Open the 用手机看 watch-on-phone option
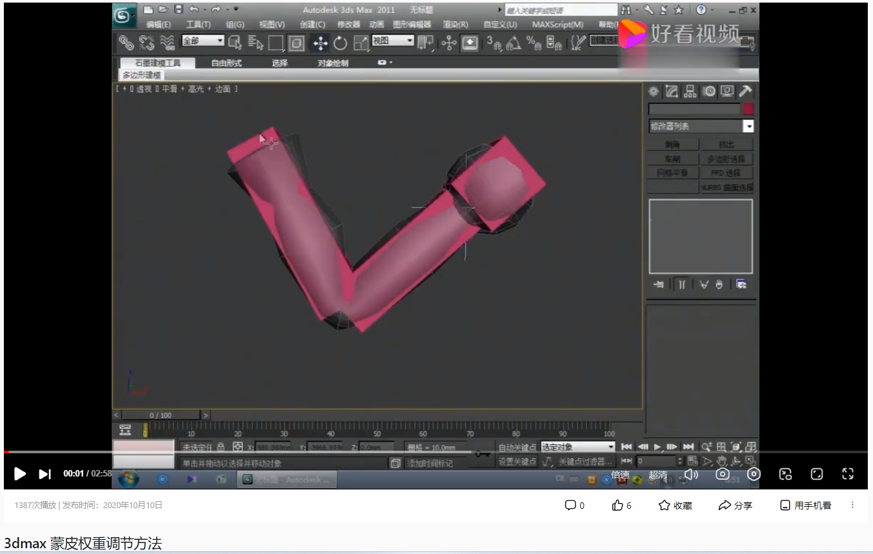This screenshot has width=873, height=554. (x=806, y=506)
